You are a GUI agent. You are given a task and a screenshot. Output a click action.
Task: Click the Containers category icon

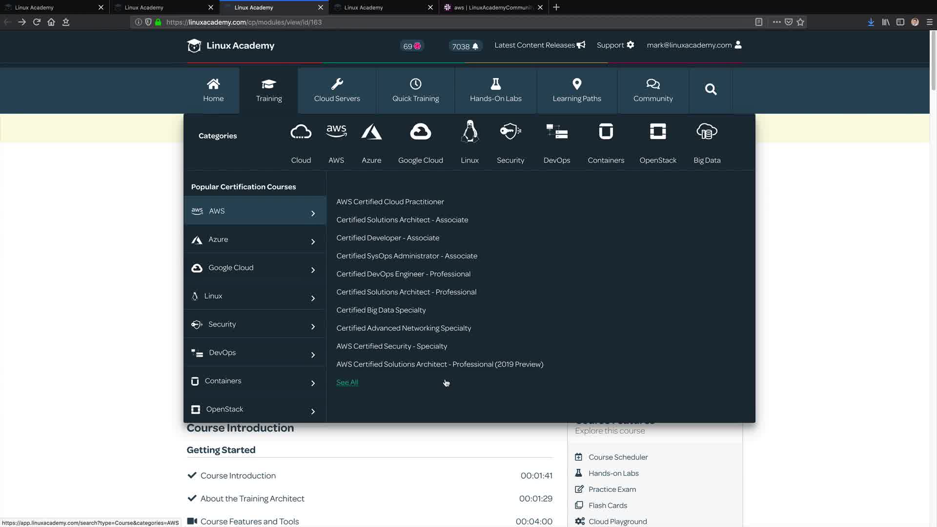606,132
